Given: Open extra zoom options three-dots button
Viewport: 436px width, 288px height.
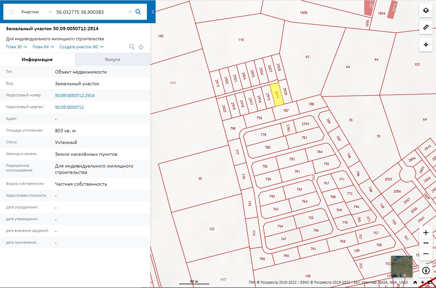Looking at the screenshot, I should [x=426, y=243].
